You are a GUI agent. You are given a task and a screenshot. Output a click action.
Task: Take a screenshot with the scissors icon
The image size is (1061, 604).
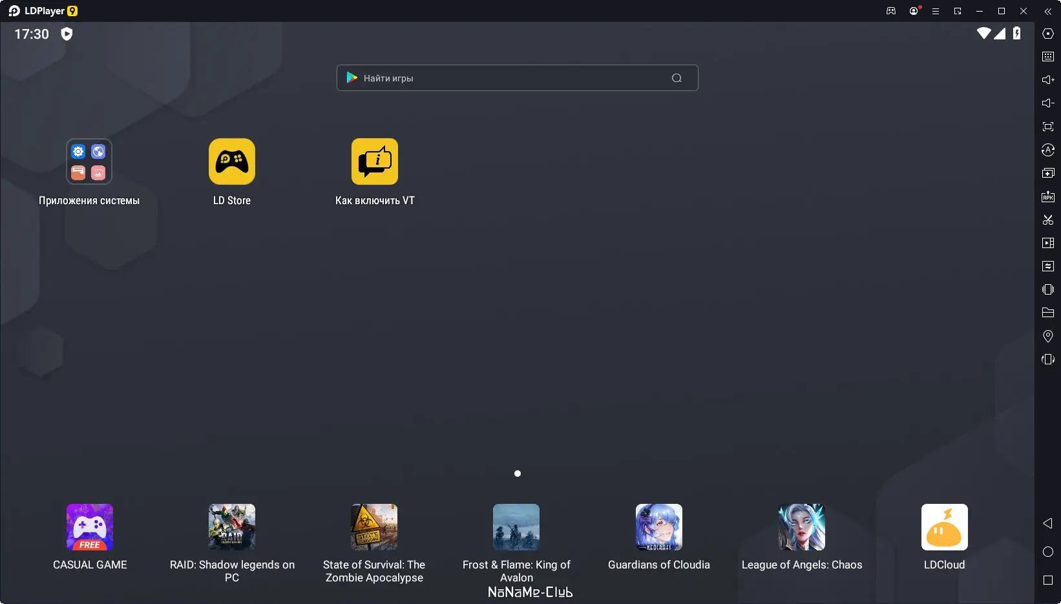click(1048, 220)
